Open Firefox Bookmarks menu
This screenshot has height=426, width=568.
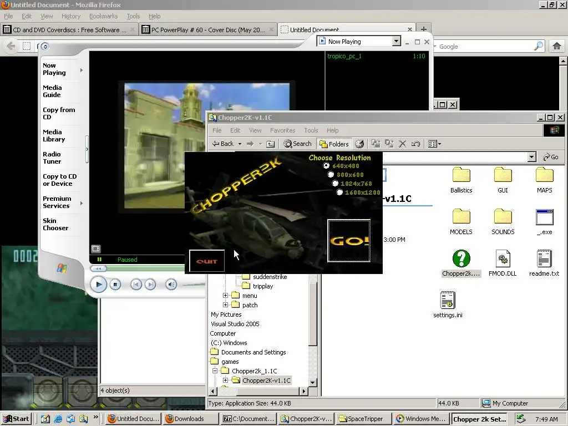point(103,16)
